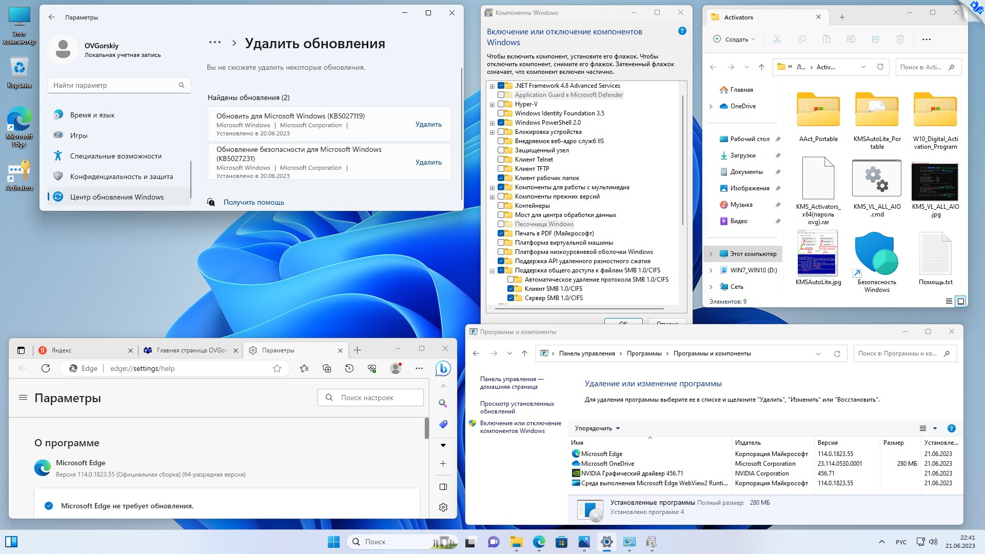985x554 pixels.
Task: Click refresh icon in Activators address bar
Action: coord(880,67)
